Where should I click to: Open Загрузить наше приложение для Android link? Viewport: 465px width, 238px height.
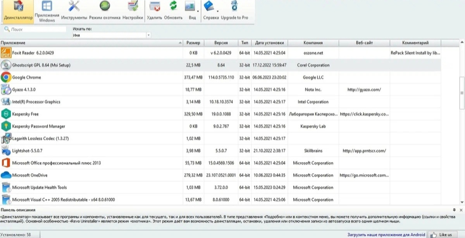coord(386,235)
